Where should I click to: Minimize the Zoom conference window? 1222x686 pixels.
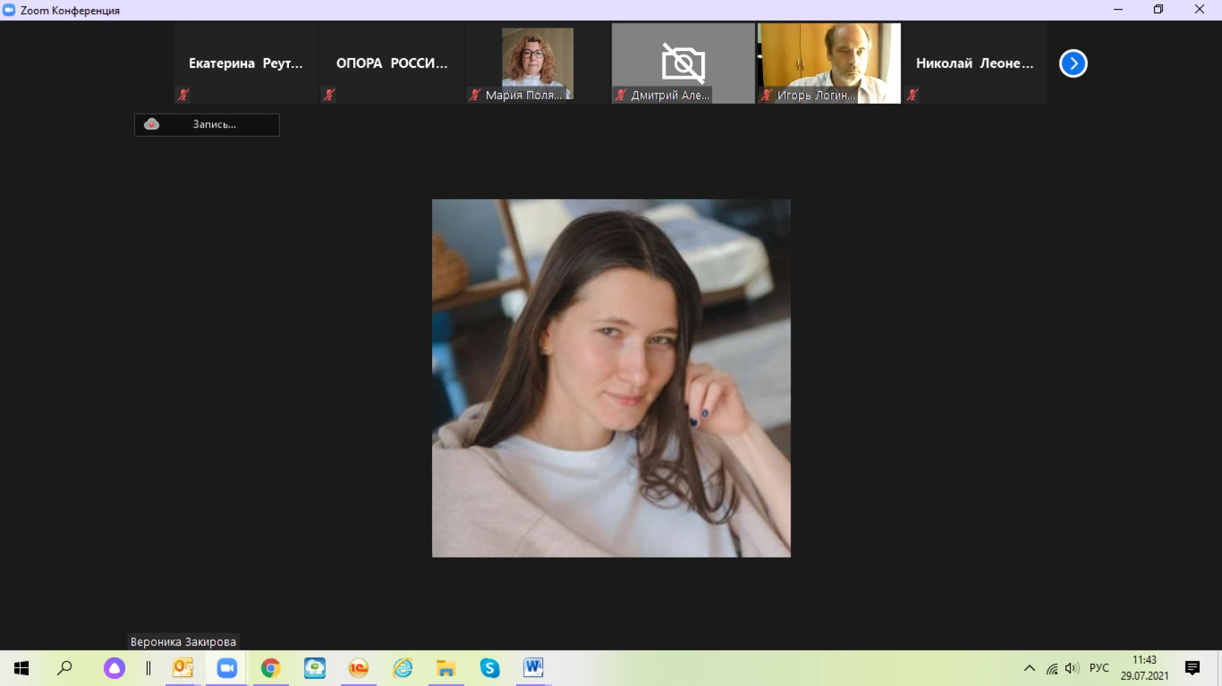pos(1118,10)
